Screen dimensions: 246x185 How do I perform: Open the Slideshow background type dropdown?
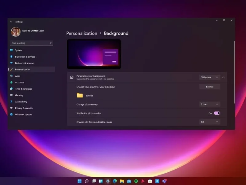(209, 77)
